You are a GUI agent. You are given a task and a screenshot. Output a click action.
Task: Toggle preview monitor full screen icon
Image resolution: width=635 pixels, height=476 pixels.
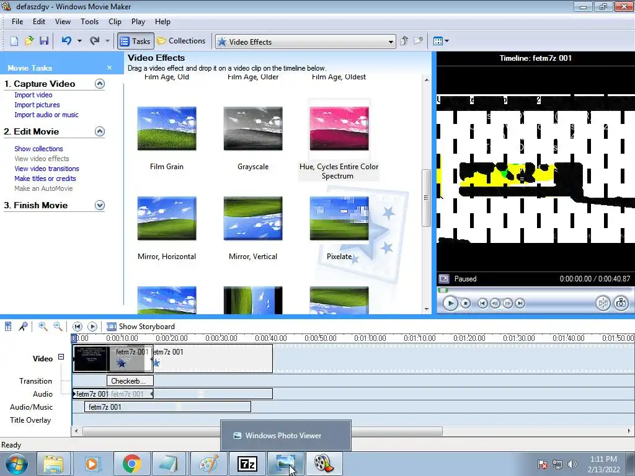(x=444, y=279)
